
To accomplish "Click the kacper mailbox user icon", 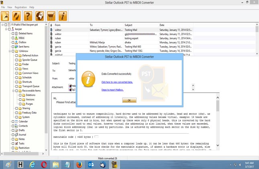I will tap(13, 29).
